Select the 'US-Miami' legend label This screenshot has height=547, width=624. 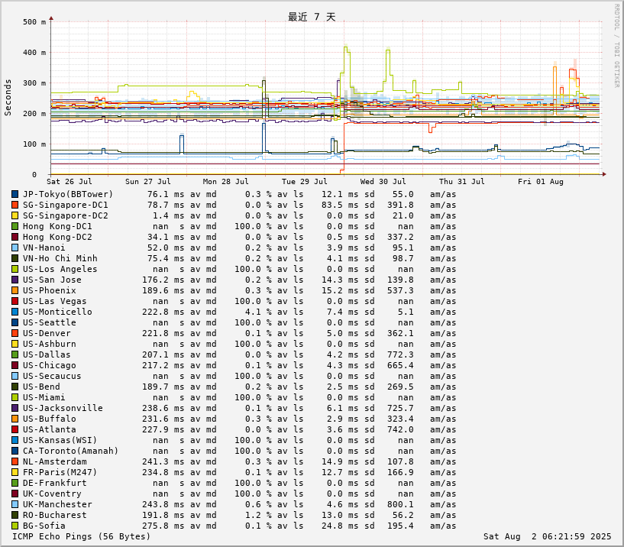[44, 398]
